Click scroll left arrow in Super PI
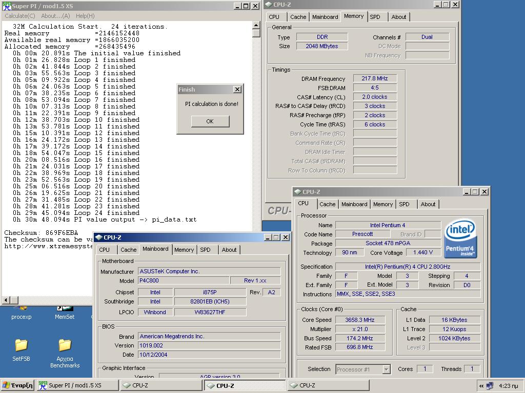The image size is (525, 393). click(6, 300)
